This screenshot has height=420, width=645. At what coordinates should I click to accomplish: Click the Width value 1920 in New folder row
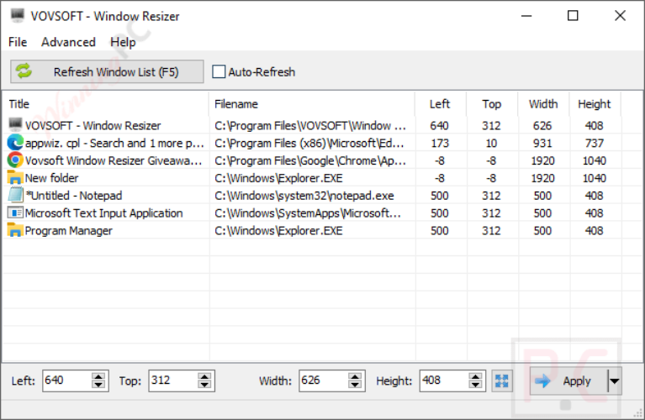pos(542,178)
